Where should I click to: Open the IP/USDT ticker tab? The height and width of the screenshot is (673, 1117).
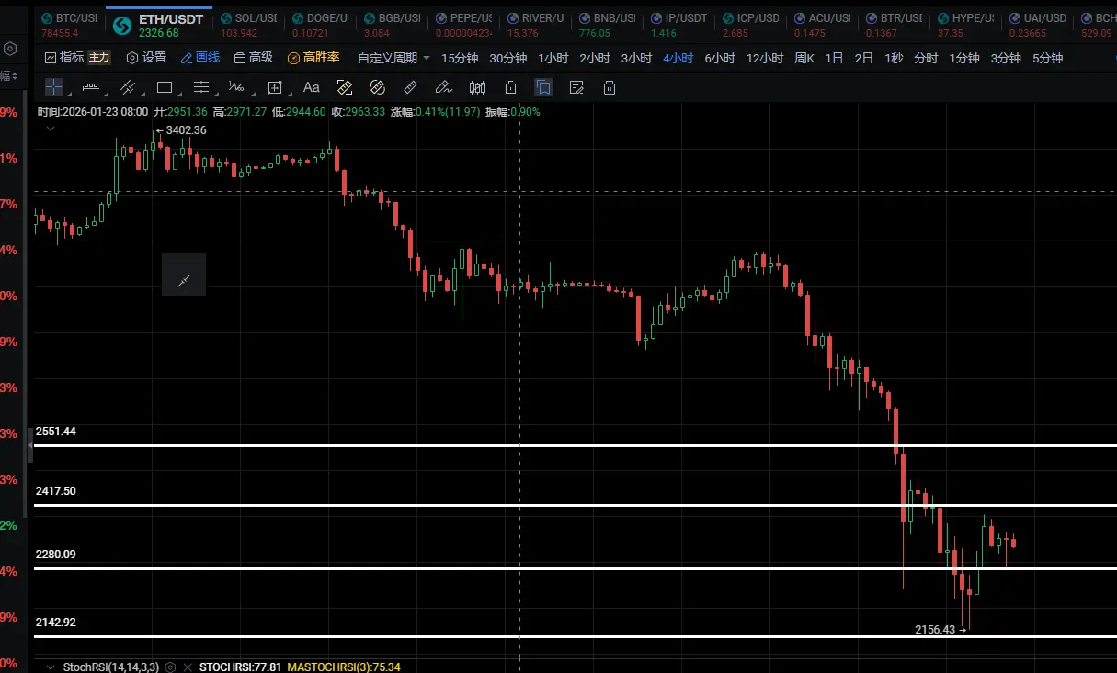pos(678,25)
